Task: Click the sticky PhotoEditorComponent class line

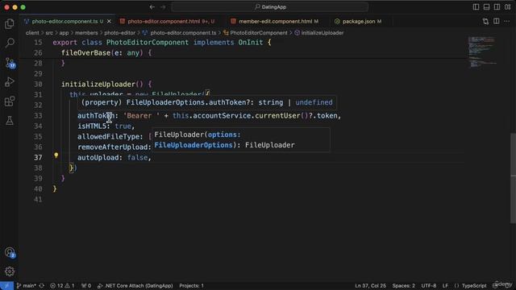Action: [243, 43]
